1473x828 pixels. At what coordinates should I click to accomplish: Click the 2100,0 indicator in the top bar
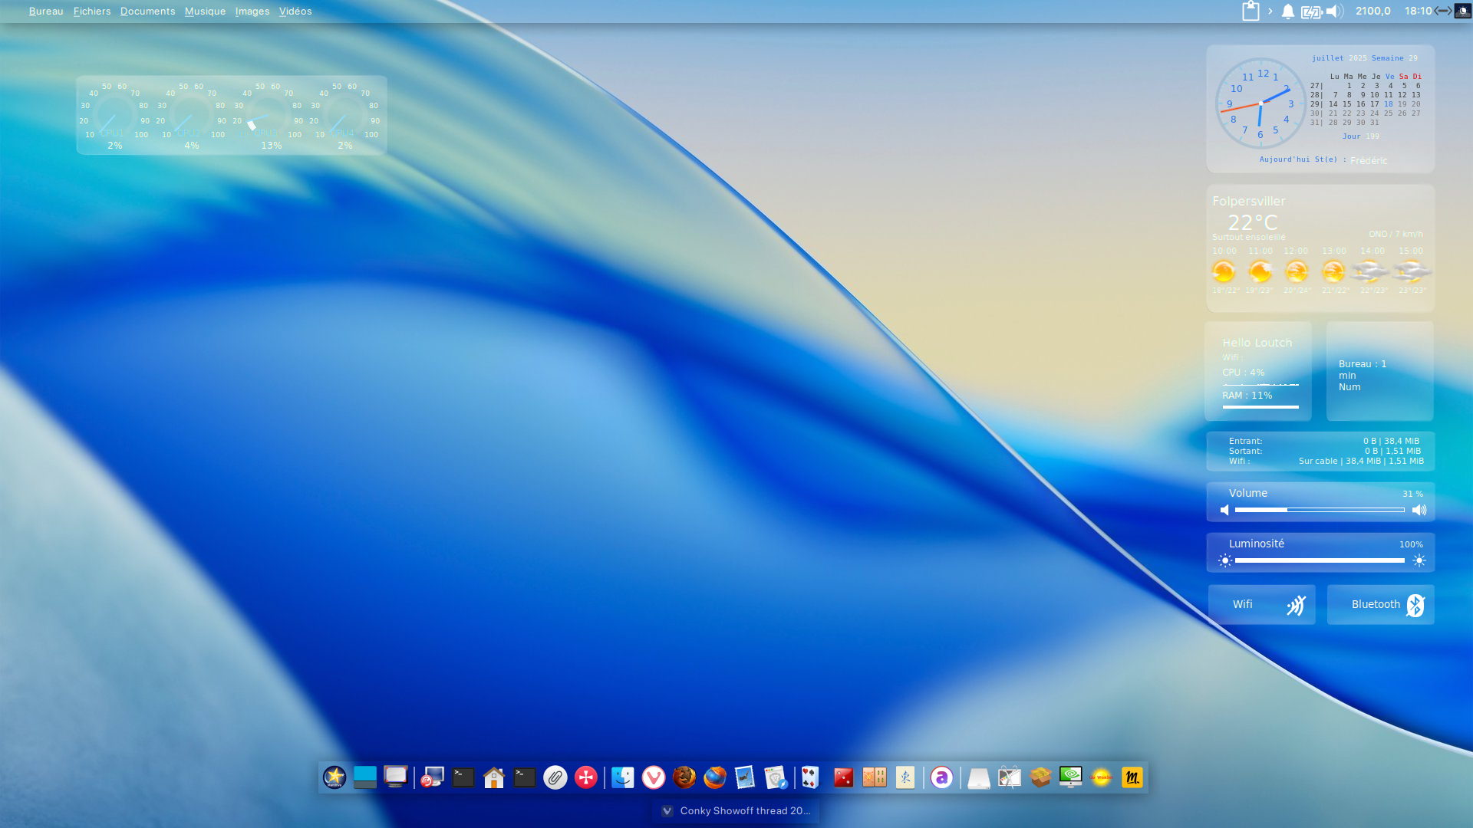coord(1372,11)
